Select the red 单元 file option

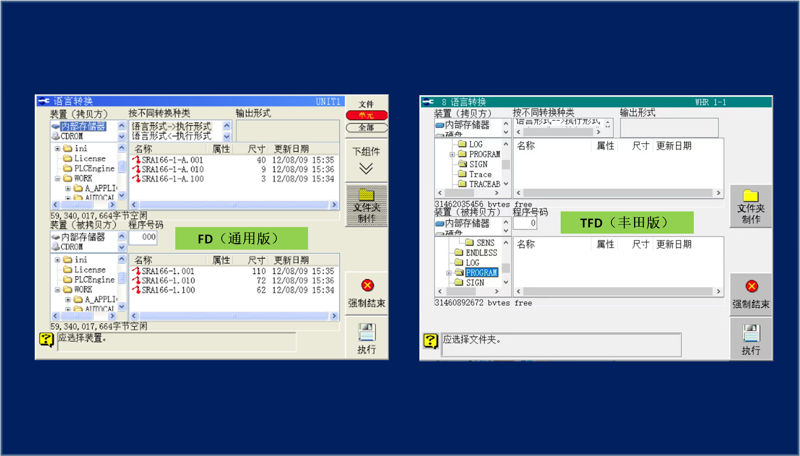[366, 115]
